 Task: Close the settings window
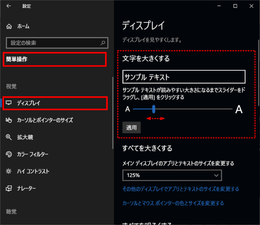click(x=251, y=6)
